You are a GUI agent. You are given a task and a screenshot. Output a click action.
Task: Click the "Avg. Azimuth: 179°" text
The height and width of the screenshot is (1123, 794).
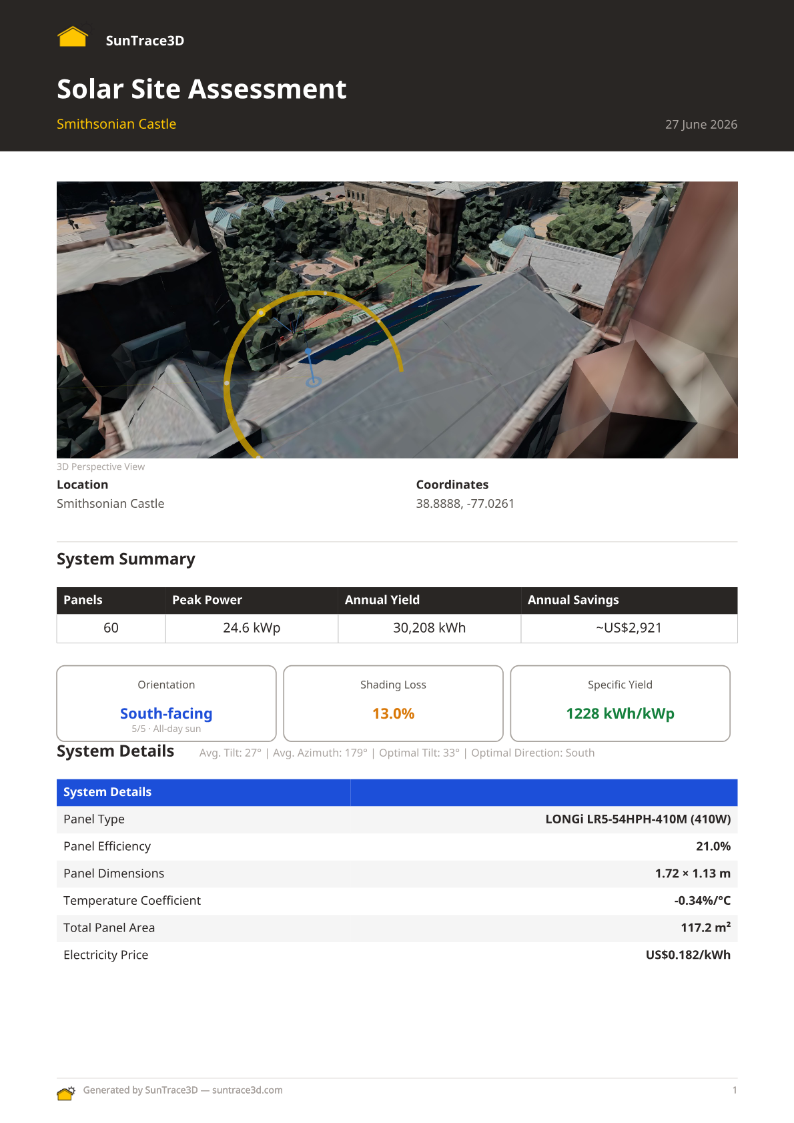tap(320, 753)
